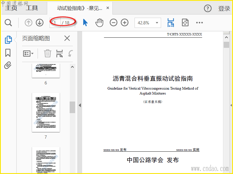Select the page 6 thumbnail
The height and width of the screenshot is (174, 233).
[x=46, y=71]
